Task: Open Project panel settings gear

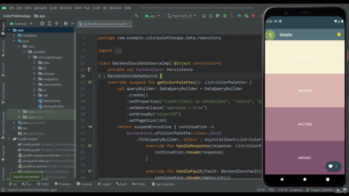Action: [x=65, y=23]
